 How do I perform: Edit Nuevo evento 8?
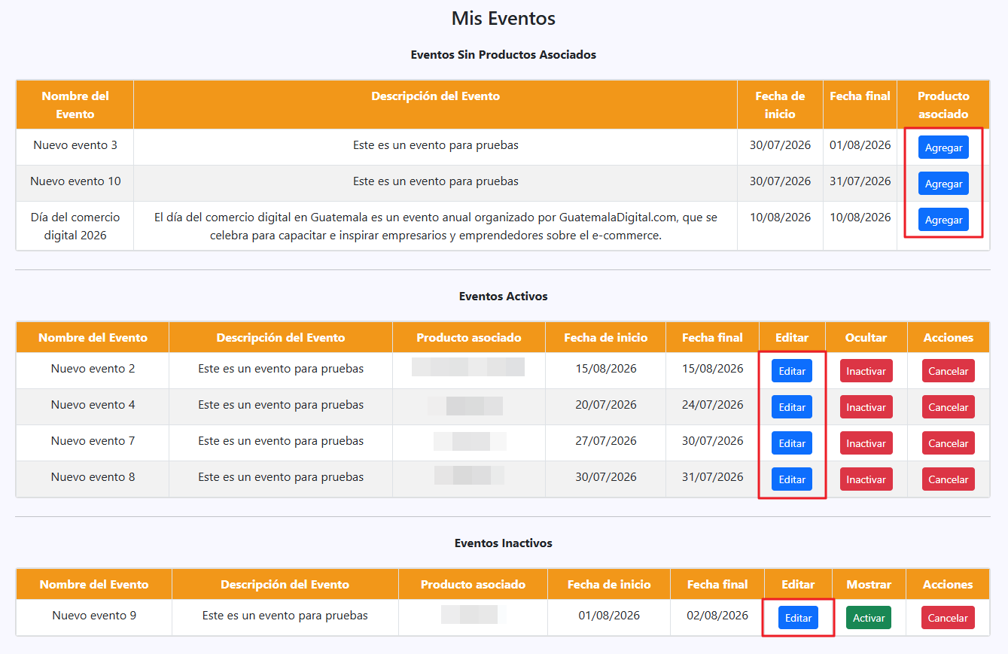(x=792, y=479)
